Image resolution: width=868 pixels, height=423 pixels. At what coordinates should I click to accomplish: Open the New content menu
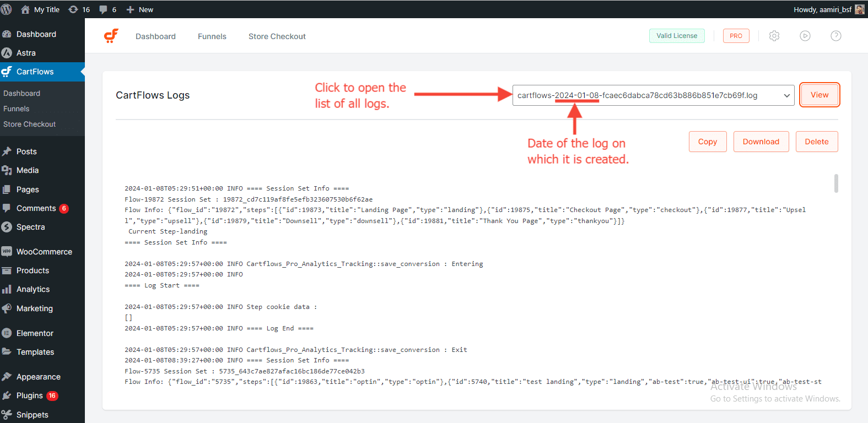140,9
